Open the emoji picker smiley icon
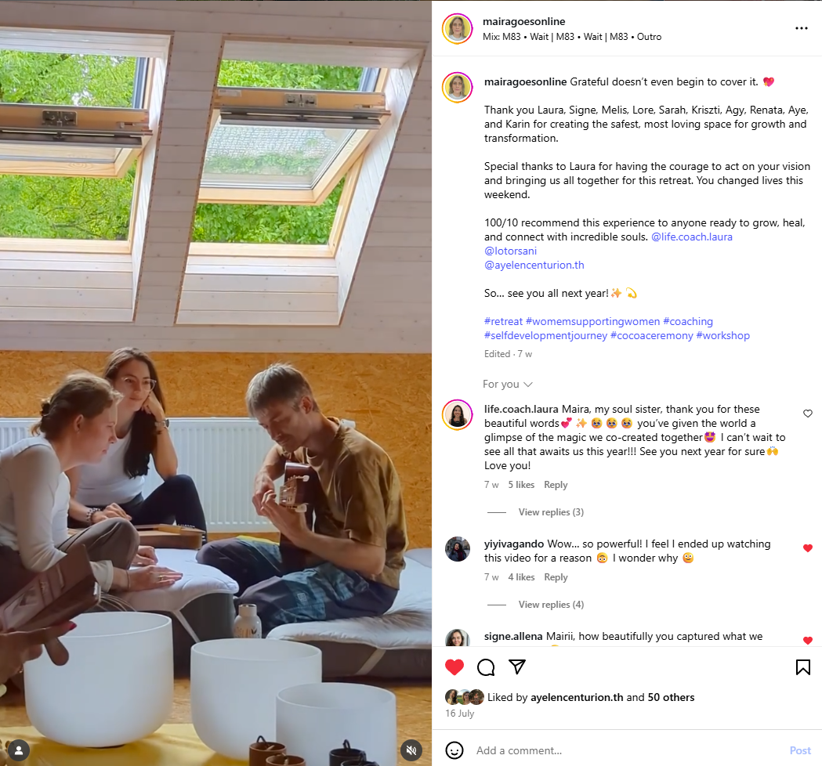The width and height of the screenshot is (822, 766). coord(454,750)
